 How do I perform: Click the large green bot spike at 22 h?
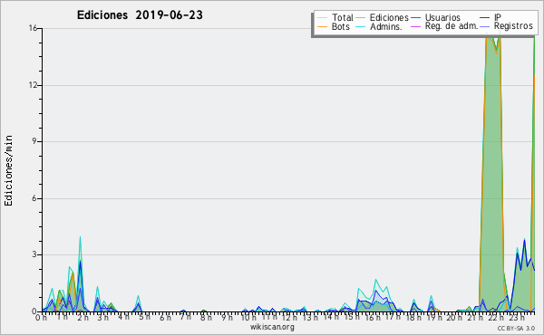tap(492, 173)
